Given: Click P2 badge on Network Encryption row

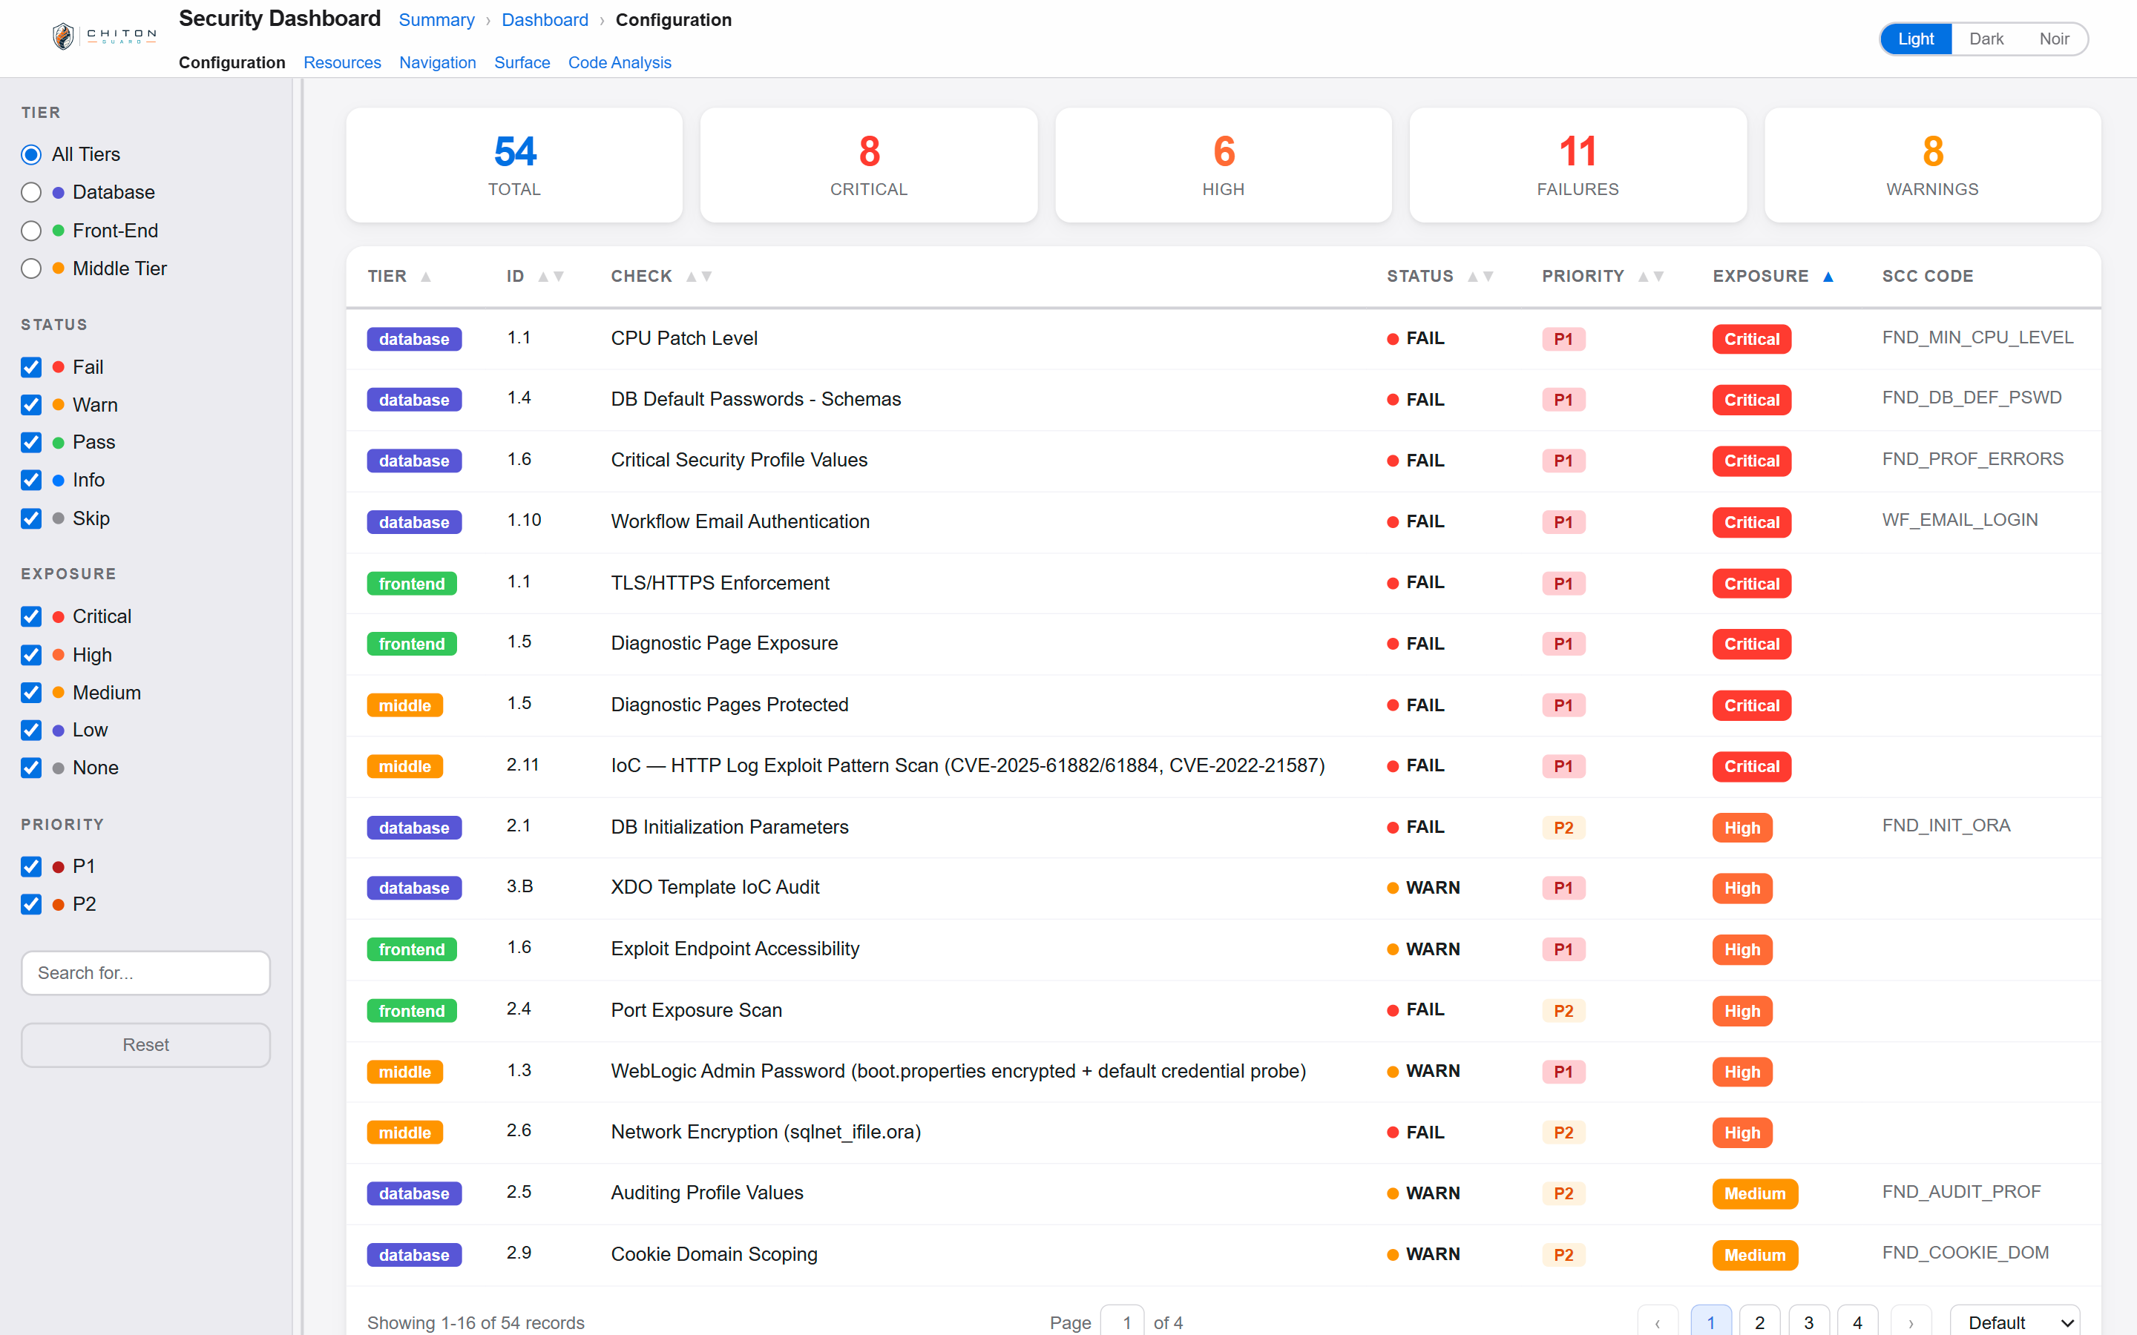Looking at the screenshot, I should coord(1563,1133).
